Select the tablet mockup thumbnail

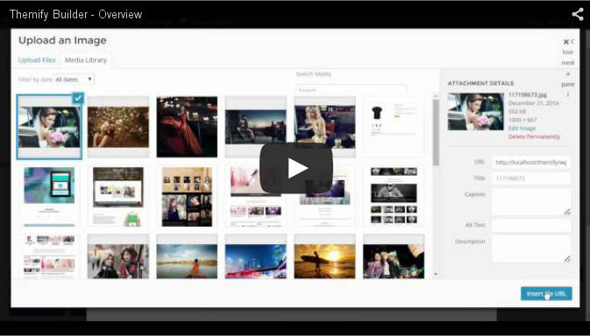click(x=49, y=196)
